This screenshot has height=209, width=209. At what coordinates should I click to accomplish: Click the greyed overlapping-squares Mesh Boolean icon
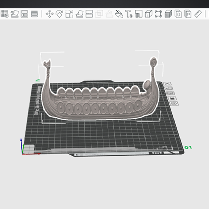[99, 14]
